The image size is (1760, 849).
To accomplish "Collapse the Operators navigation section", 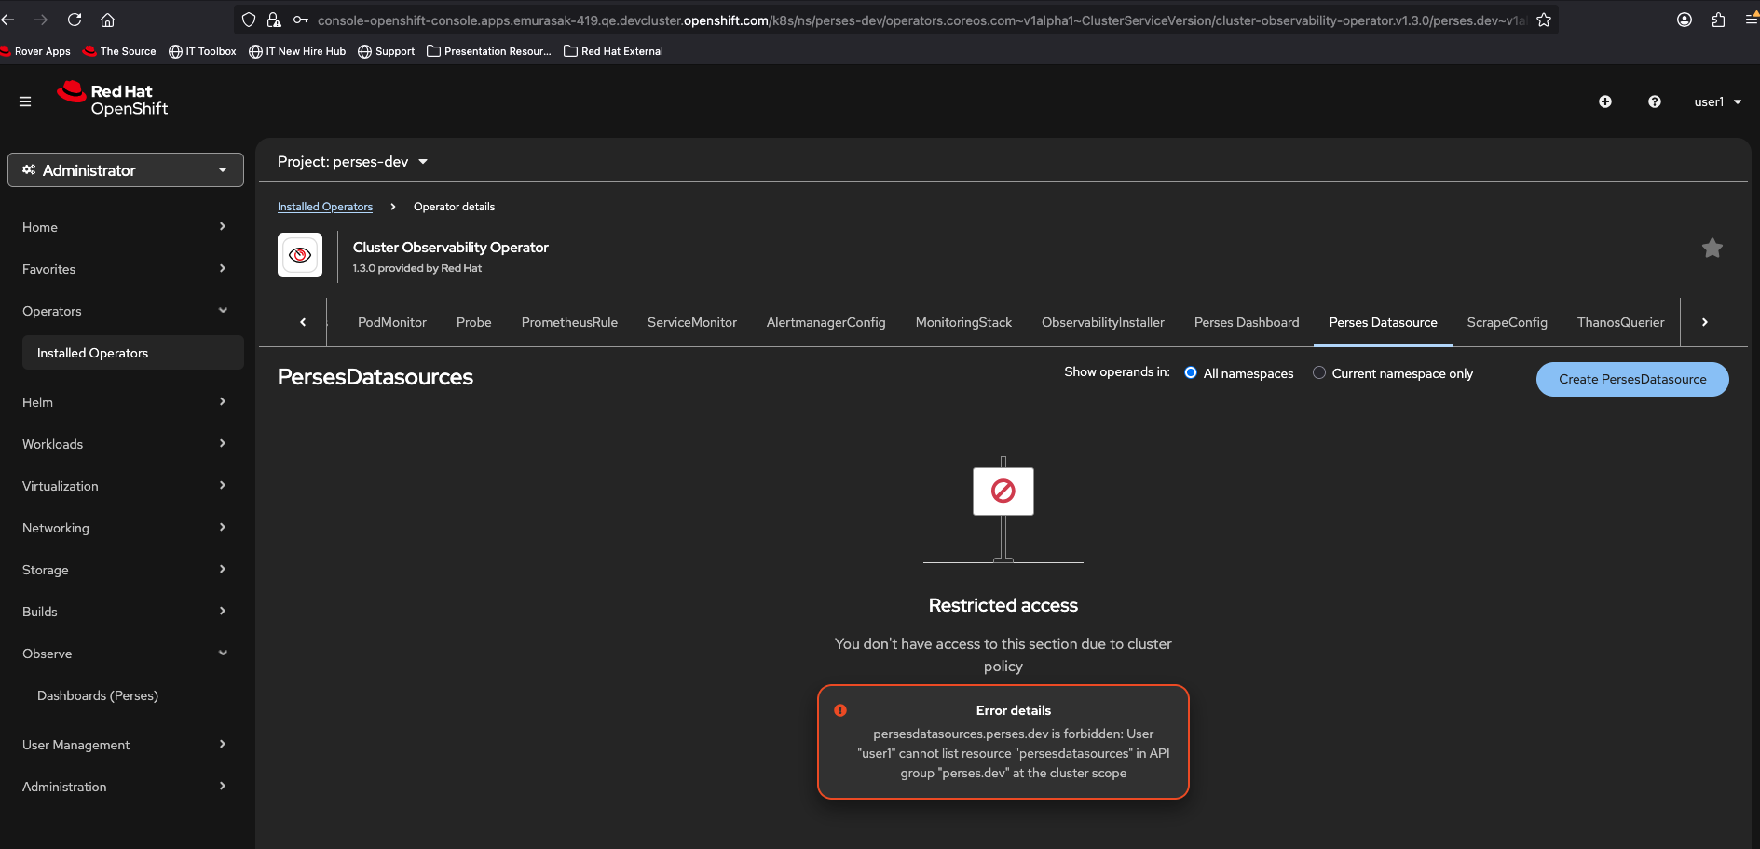I will coord(126,311).
